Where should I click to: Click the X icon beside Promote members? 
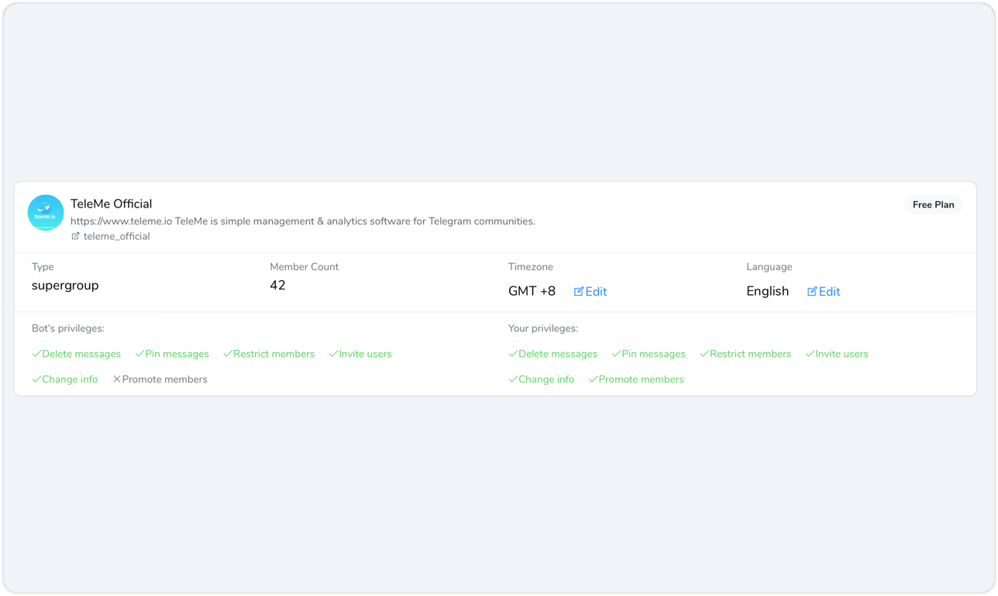click(117, 379)
